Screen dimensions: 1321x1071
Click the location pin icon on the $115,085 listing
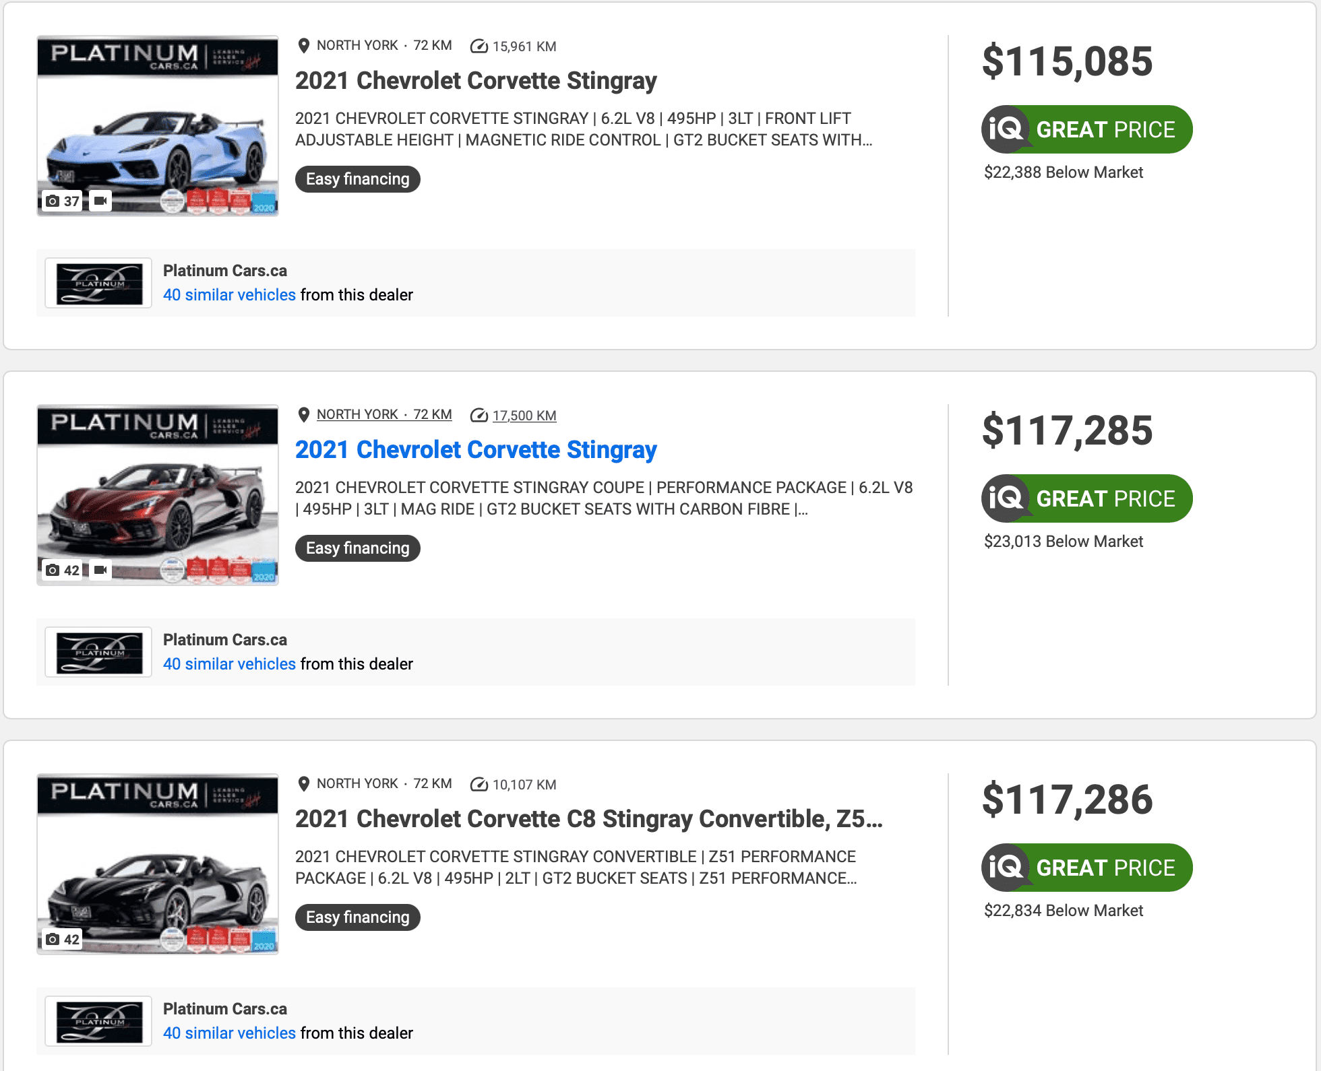(304, 46)
